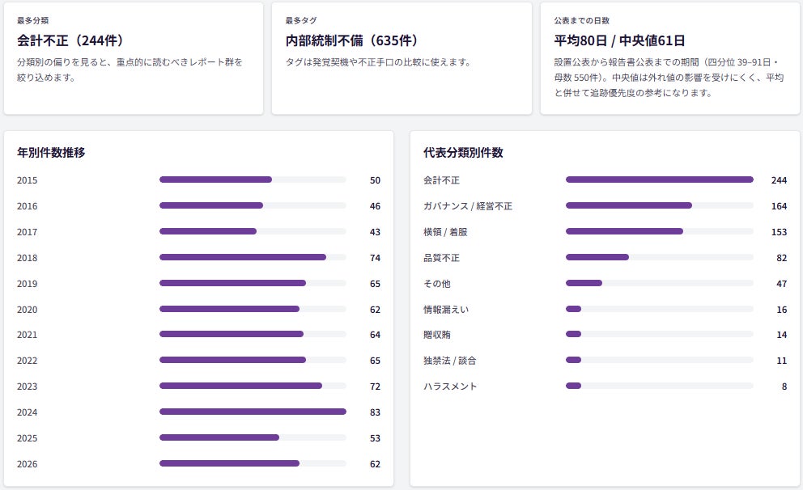The height and width of the screenshot is (490, 803).
Task: Select the 独禁法 / 談合 row label
Action: coord(449,361)
